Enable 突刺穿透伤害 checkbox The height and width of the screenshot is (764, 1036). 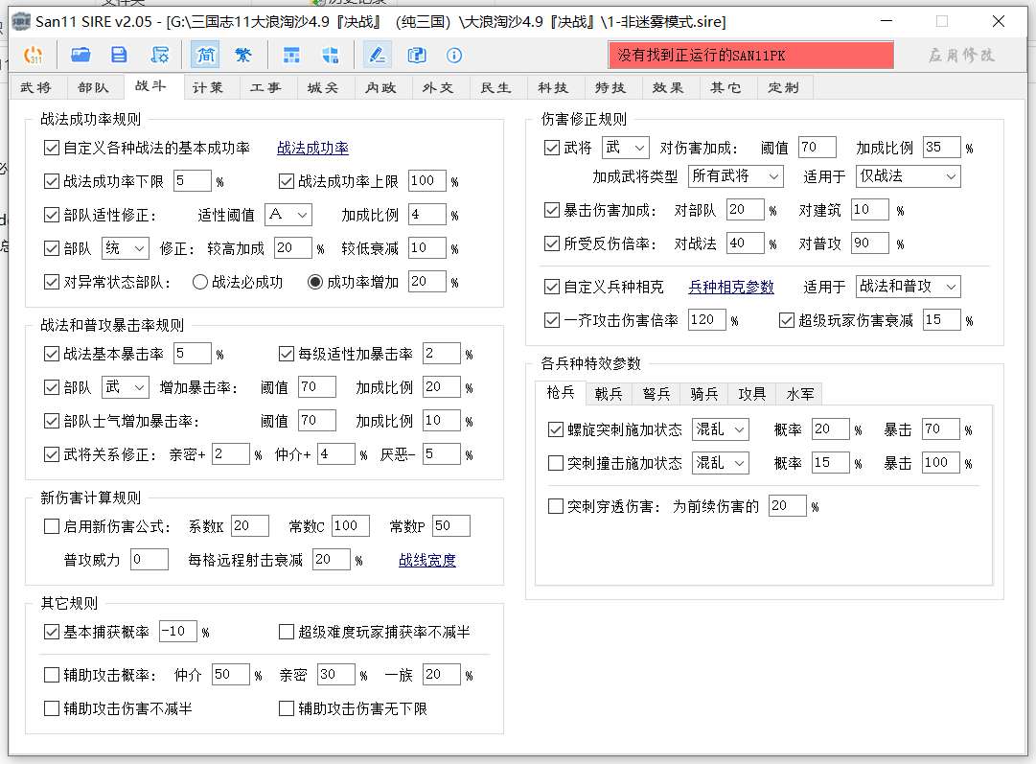556,506
